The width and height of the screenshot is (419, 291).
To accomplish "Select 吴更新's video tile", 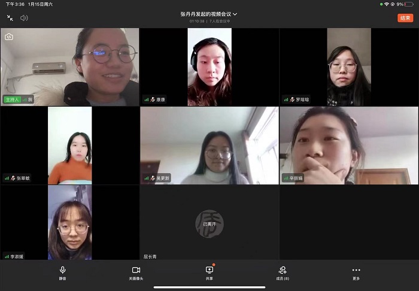I will 209,145.
